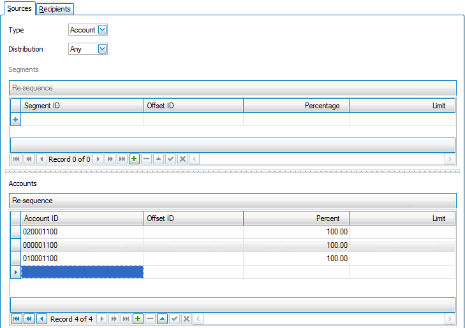Image resolution: width=465 pixels, height=328 pixels.
Task: Jump to last record in Segments navigator
Action: click(122, 159)
